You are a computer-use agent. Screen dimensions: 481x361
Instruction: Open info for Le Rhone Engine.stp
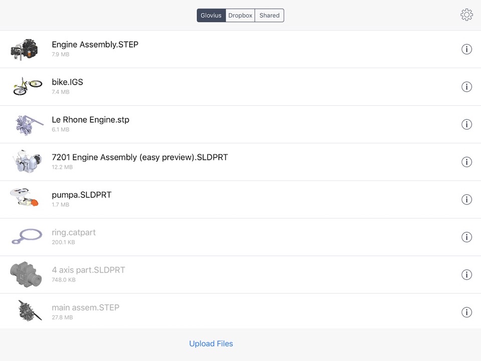(466, 124)
